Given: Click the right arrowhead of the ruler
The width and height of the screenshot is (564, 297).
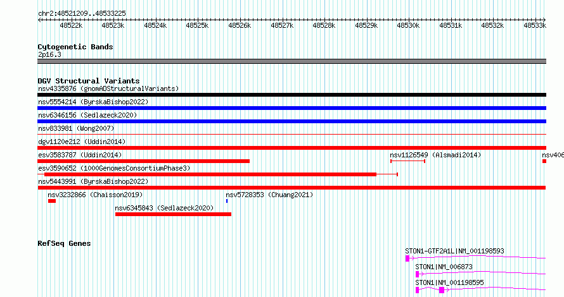Looking at the screenshot, I should coord(544,20).
